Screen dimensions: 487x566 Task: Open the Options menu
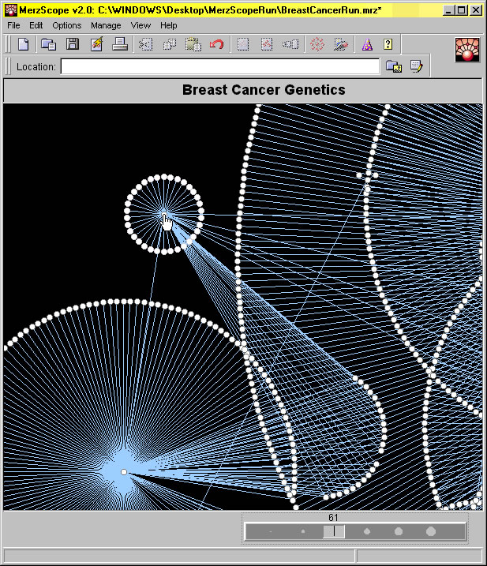(x=67, y=25)
